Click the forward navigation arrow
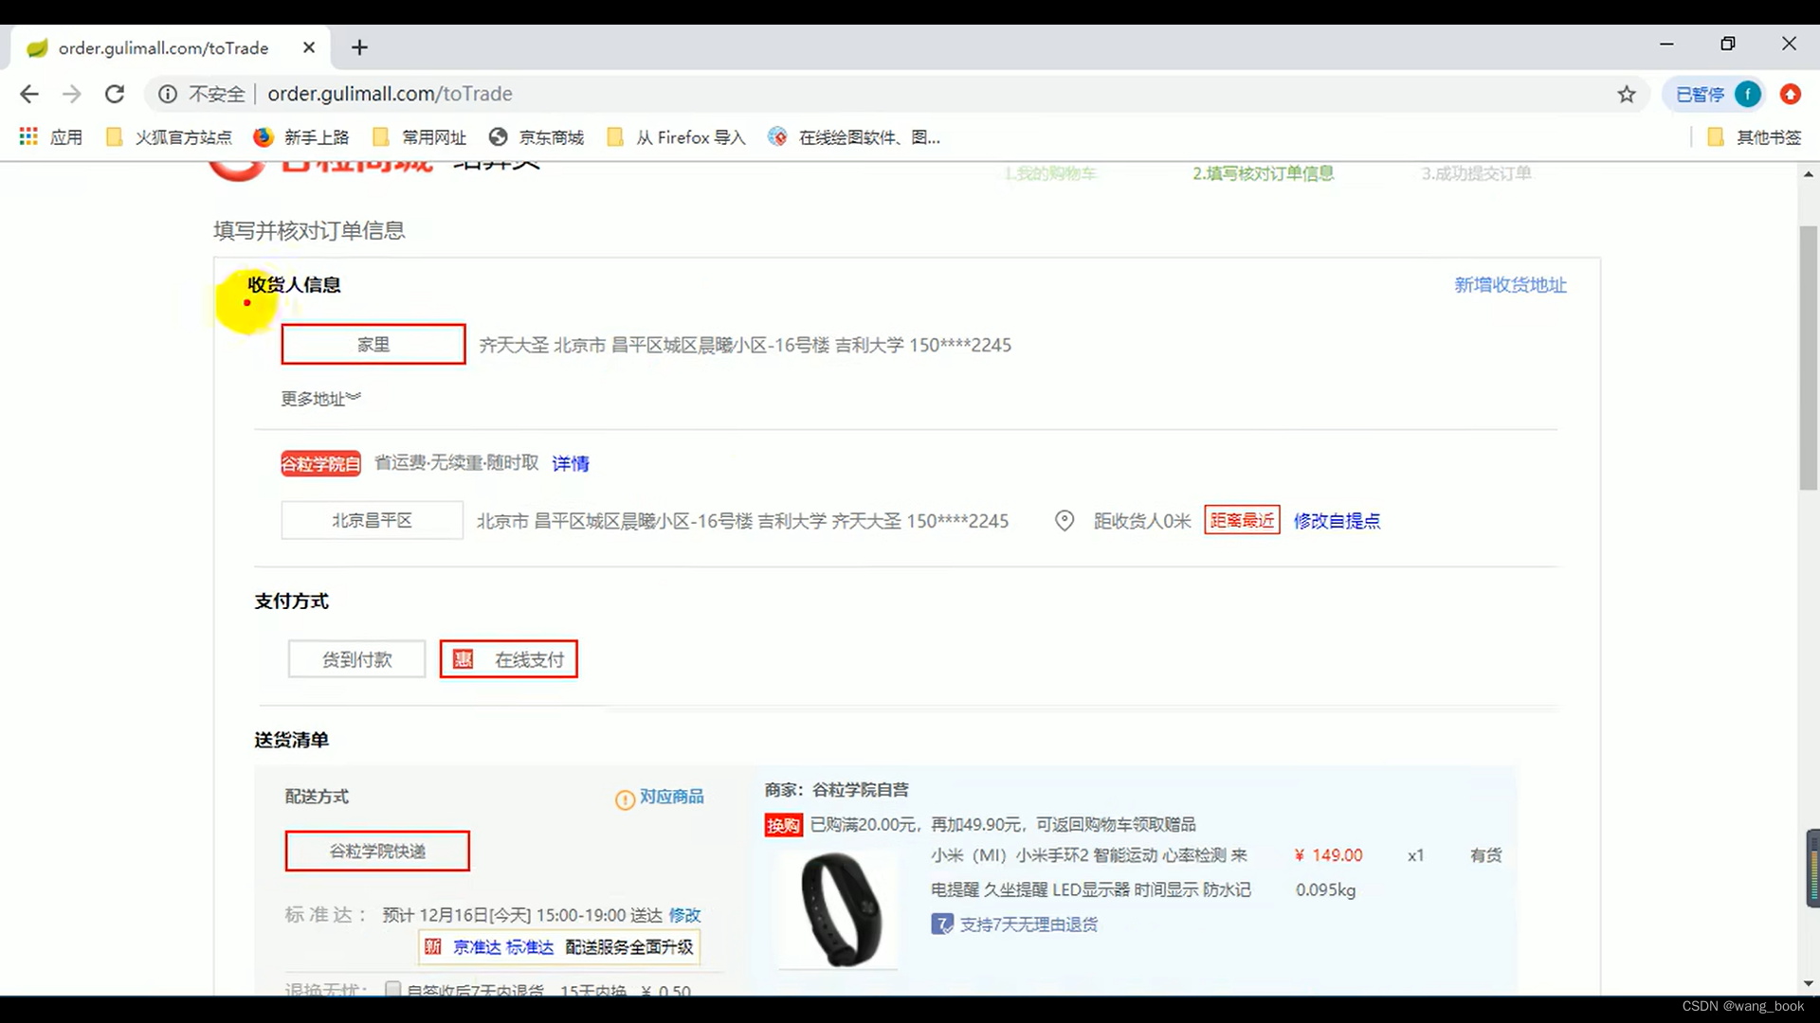 click(x=72, y=94)
